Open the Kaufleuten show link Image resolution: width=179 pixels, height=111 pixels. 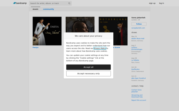point(135,69)
